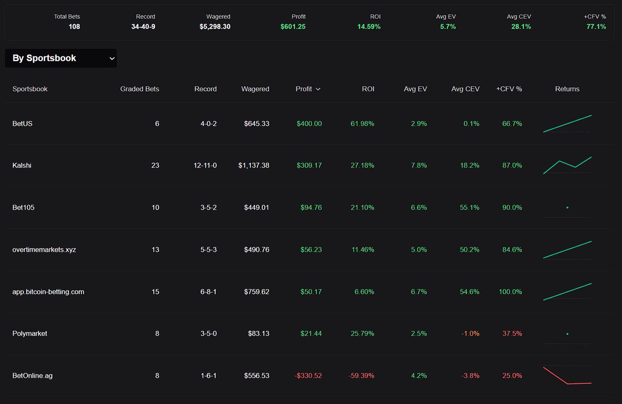Click the Bet105 returns dot chart

coord(567,208)
